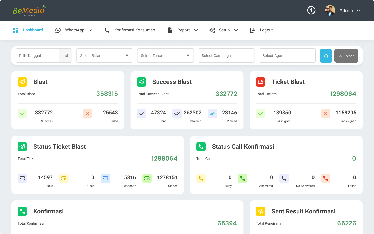Expand the Admin user menu
Image resolution: width=374 pixels, height=234 pixels.
pyautogui.click(x=350, y=10)
